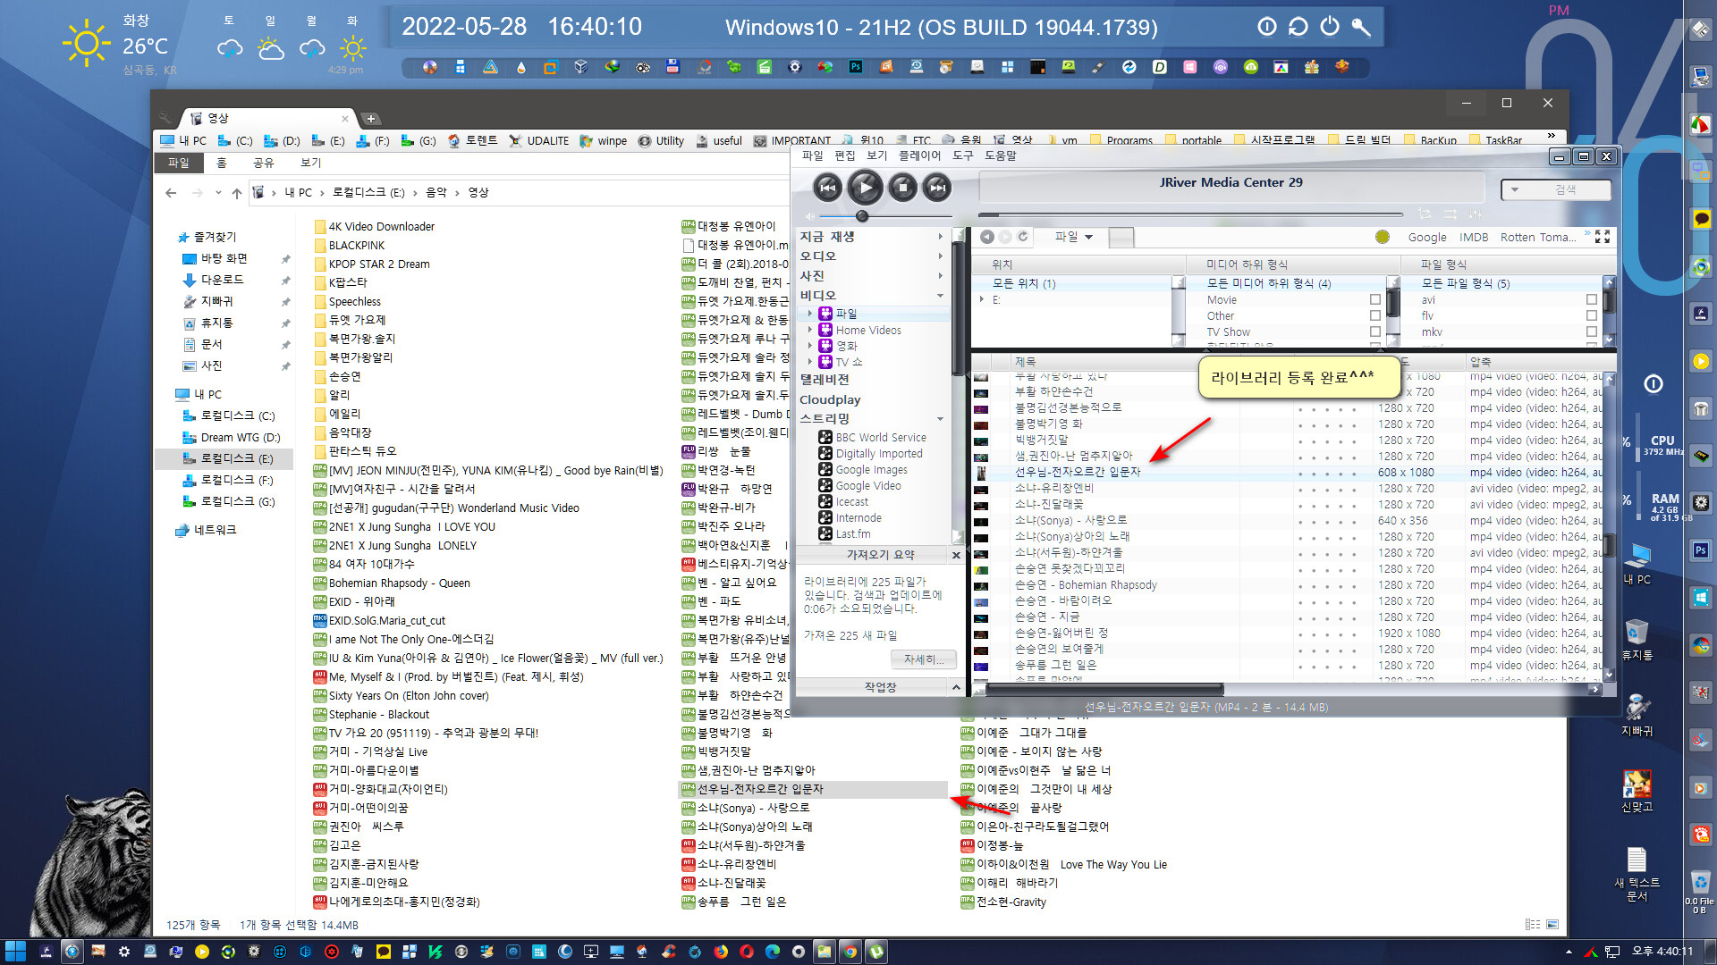Click the IMDB link in JRiver toolbar
The width and height of the screenshot is (1717, 965).
coord(1474,237)
